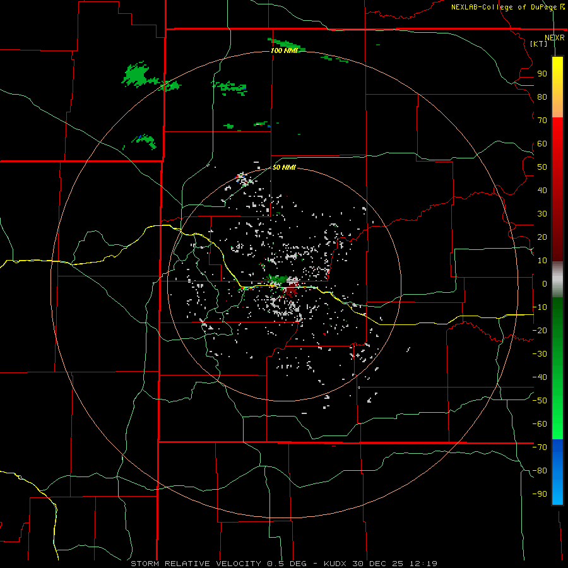The image size is (568, 568).
Task: Click the NEXLAB-College of DuPage credit text
Action: [507, 7]
